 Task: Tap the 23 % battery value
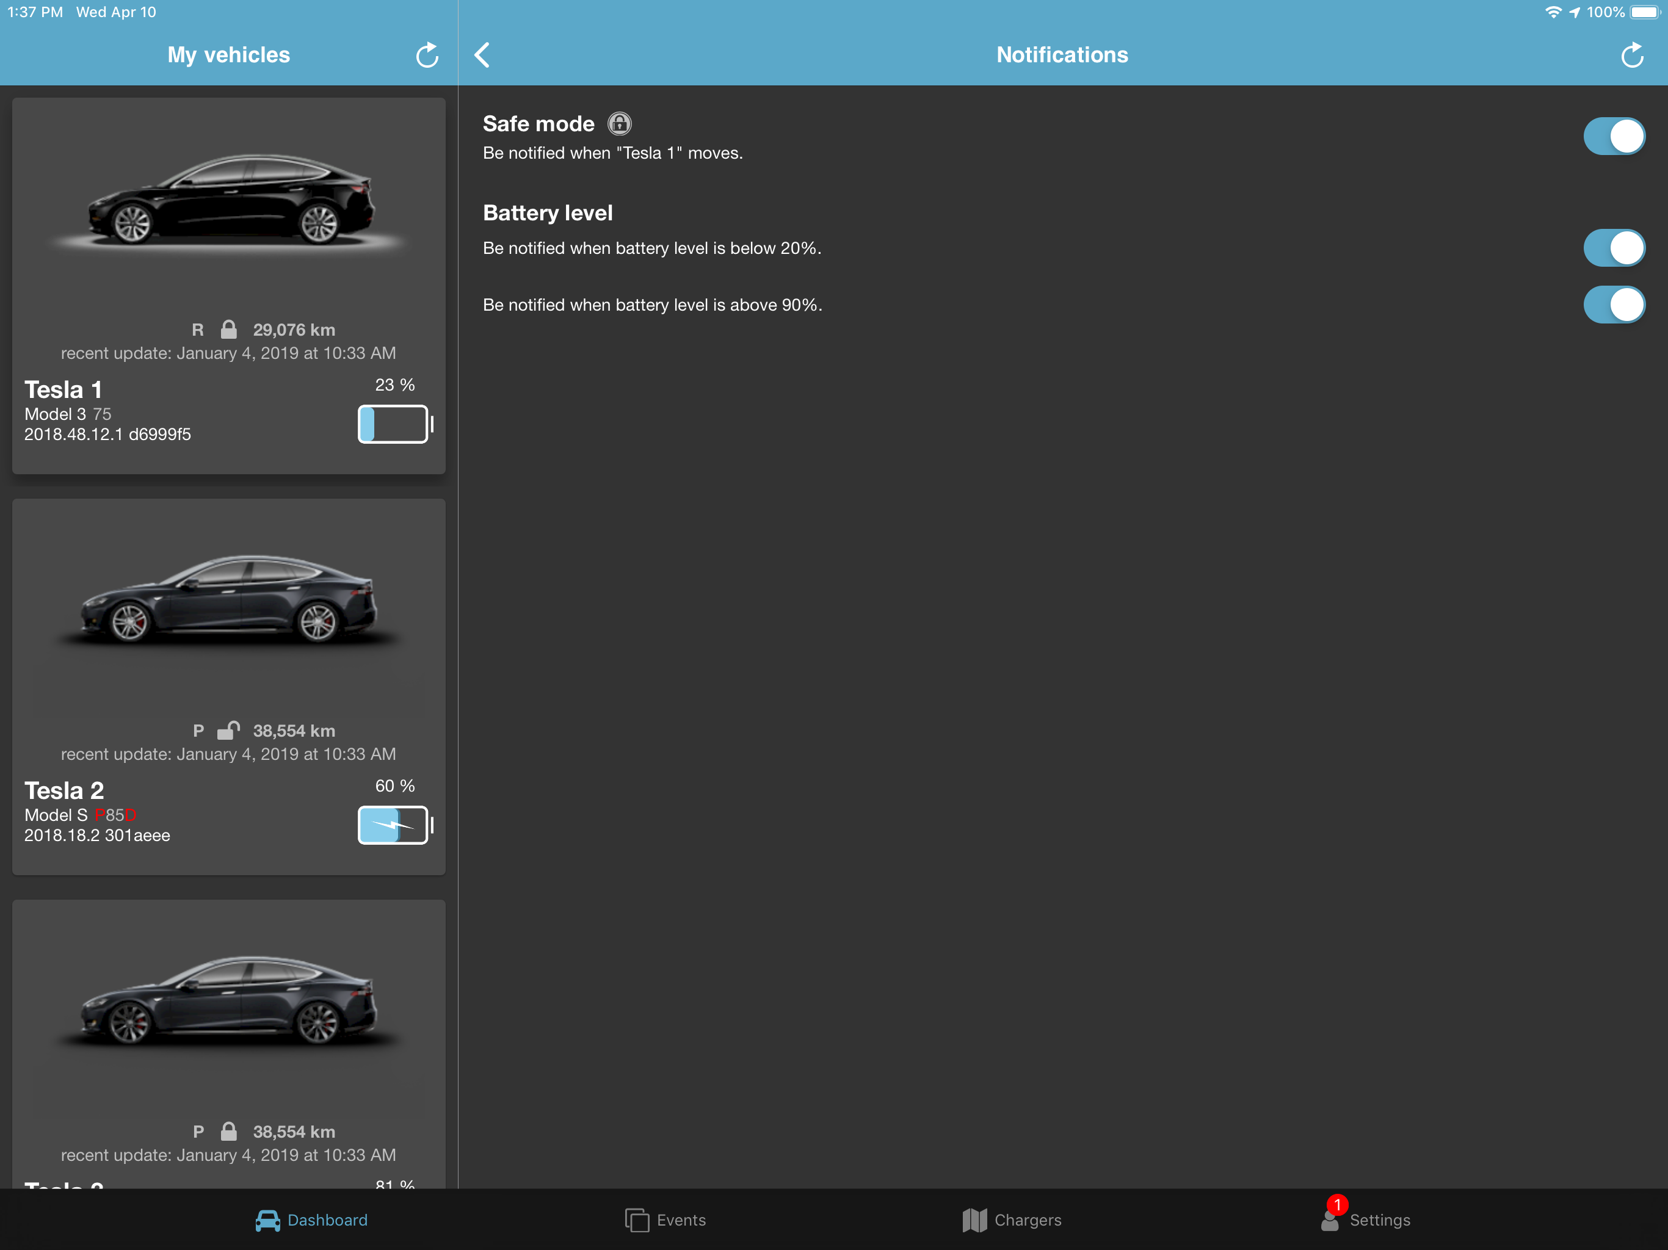click(x=395, y=385)
